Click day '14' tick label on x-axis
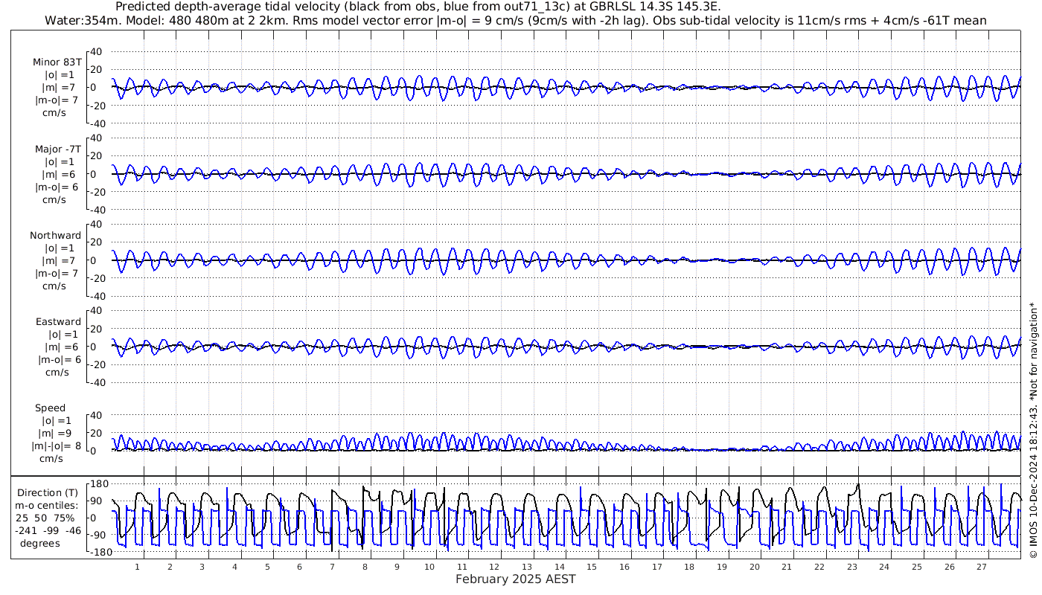Image resolution: width=1042 pixels, height=595 pixels. coord(560,567)
